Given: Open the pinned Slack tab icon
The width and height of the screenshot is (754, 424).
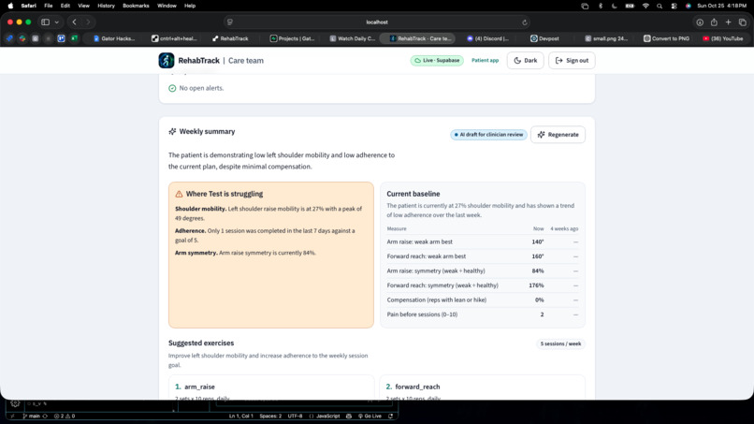Looking at the screenshot, I should click(x=22, y=38).
